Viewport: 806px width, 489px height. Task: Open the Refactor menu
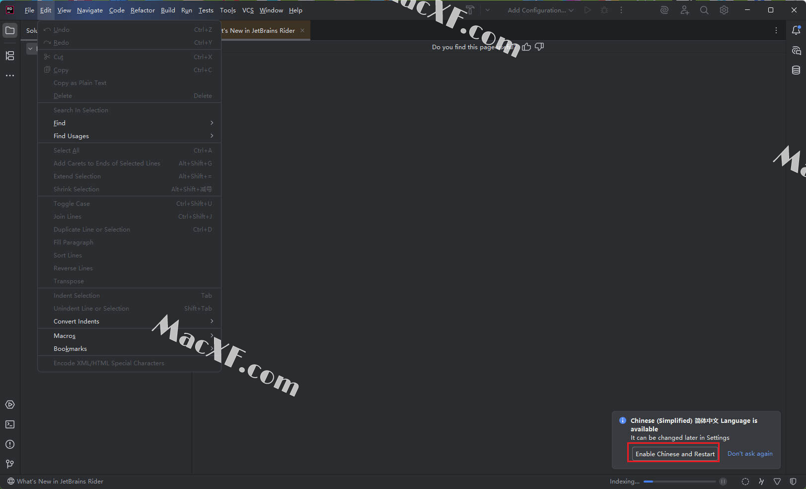pos(143,10)
